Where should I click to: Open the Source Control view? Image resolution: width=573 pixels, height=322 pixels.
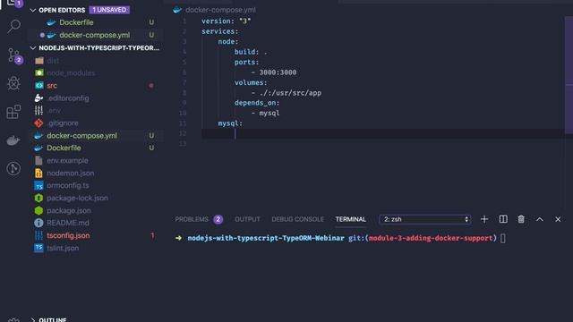[x=14, y=55]
